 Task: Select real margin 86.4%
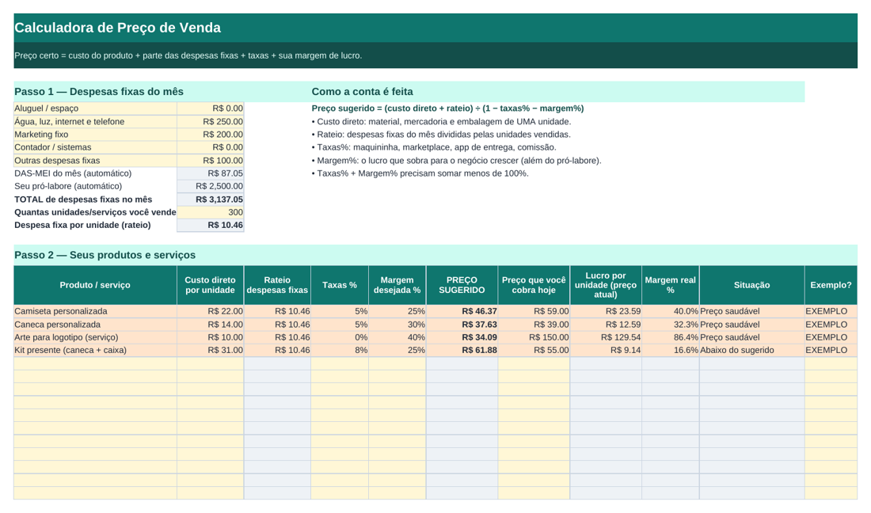click(x=671, y=337)
